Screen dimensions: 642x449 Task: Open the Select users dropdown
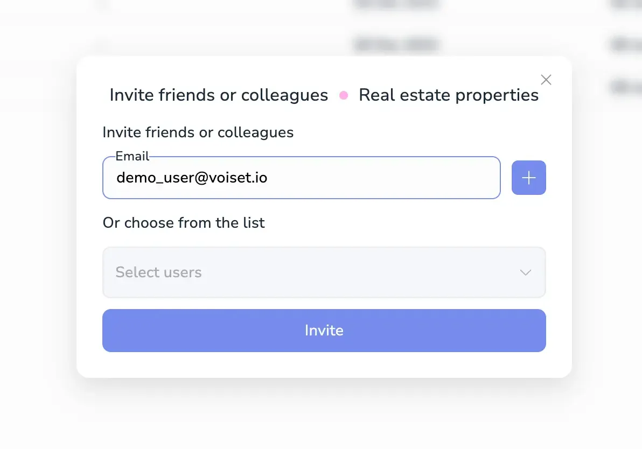[324, 272]
